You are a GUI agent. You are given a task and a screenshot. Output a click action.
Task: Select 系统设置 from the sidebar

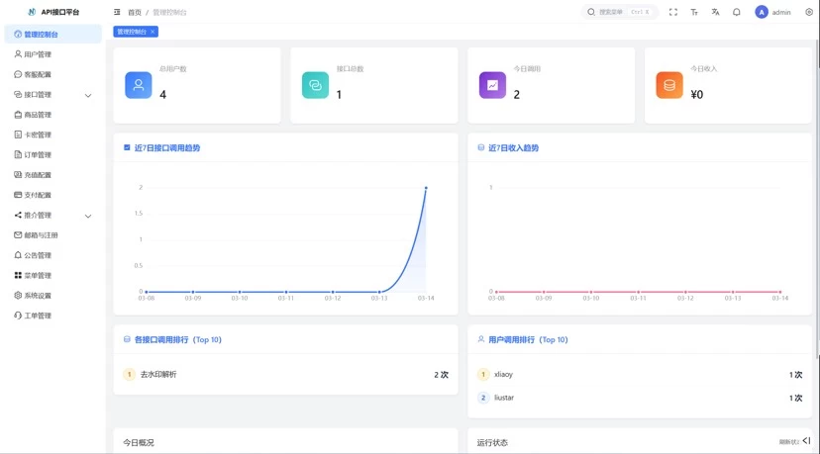38,296
